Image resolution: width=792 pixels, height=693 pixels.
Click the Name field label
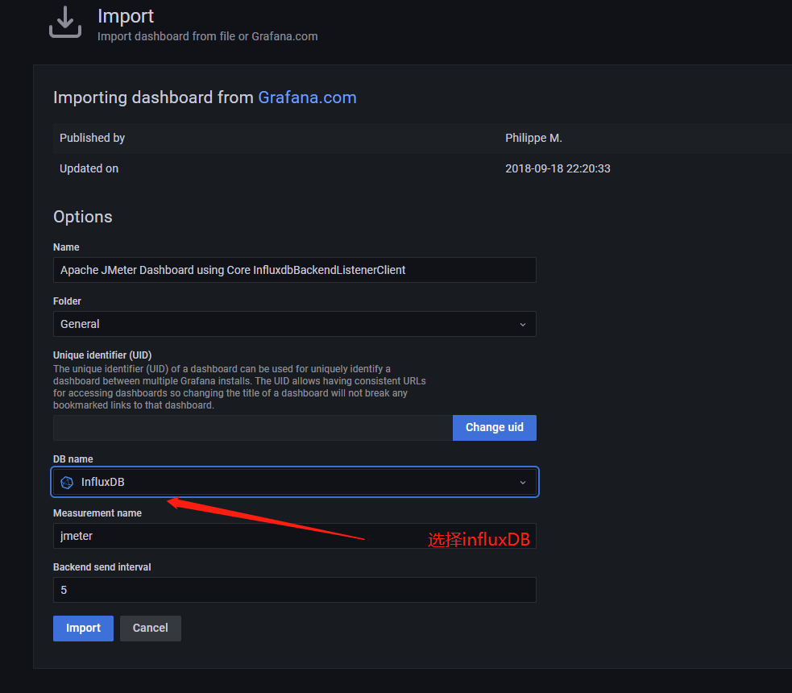pyautogui.click(x=66, y=247)
